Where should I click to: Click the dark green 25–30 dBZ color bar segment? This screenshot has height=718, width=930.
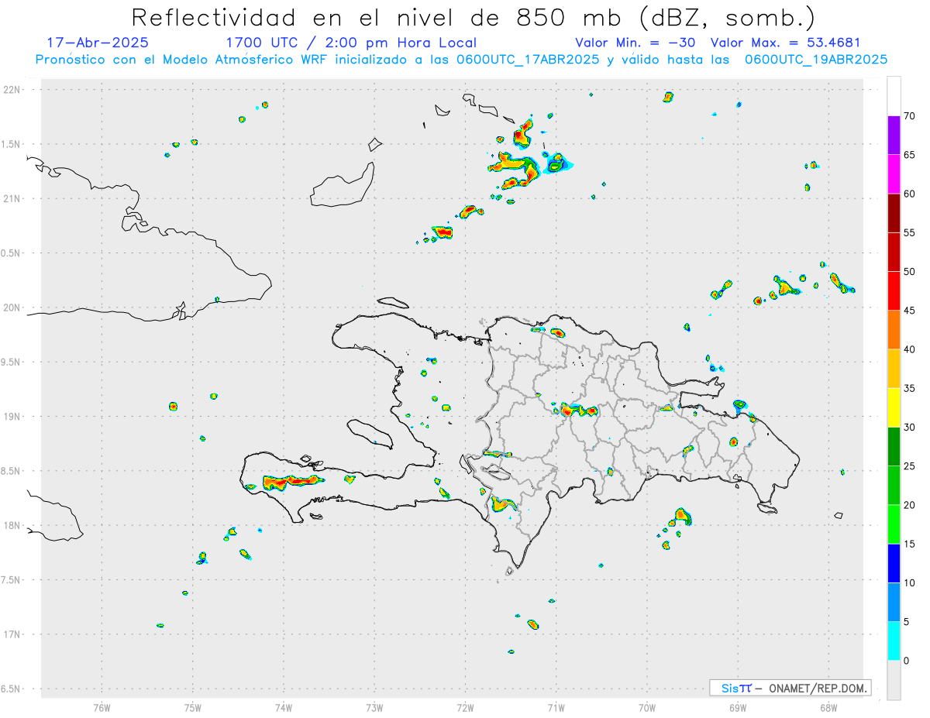pos(894,446)
